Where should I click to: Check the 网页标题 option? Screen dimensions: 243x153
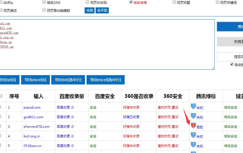pyautogui.click(x=175, y=2)
